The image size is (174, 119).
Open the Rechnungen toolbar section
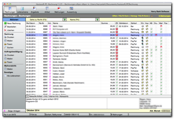click(x=10, y=10)
